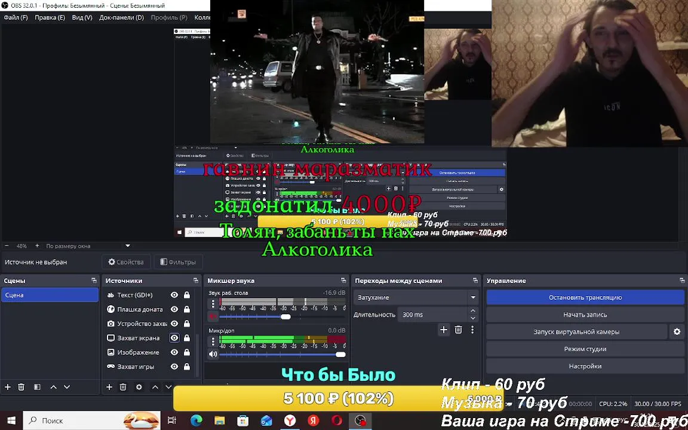Mute the Микр/доп audio channel
Image resolution: width=688 pixels, height=430 pixels.
(x=213, y=354)
